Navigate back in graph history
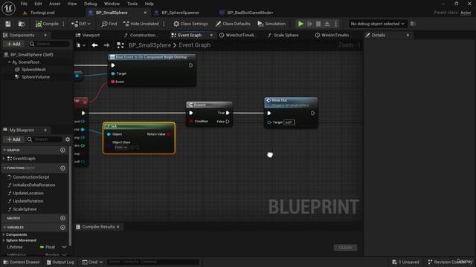 point(94,45)
